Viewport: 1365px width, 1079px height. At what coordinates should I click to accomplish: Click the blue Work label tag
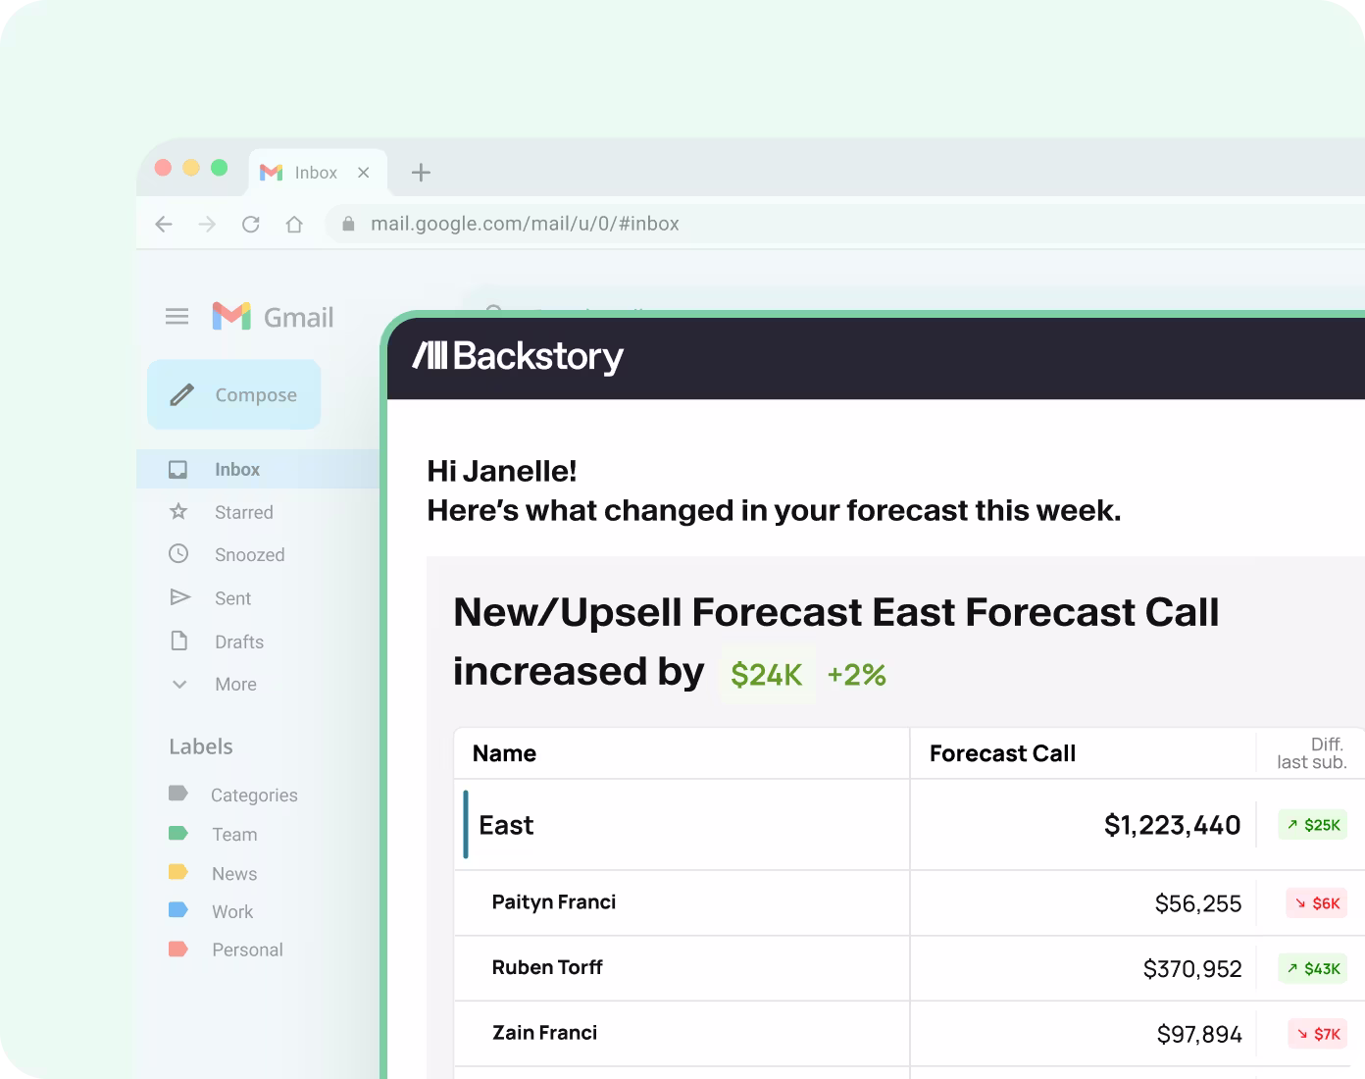pyautogui.click(x=177, y=909)
